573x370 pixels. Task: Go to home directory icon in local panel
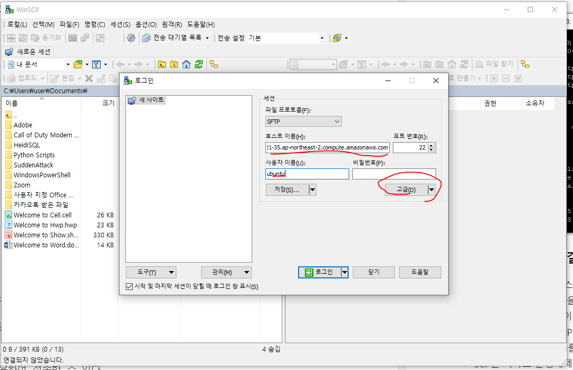pyautogui.click(x=186, y=65)
